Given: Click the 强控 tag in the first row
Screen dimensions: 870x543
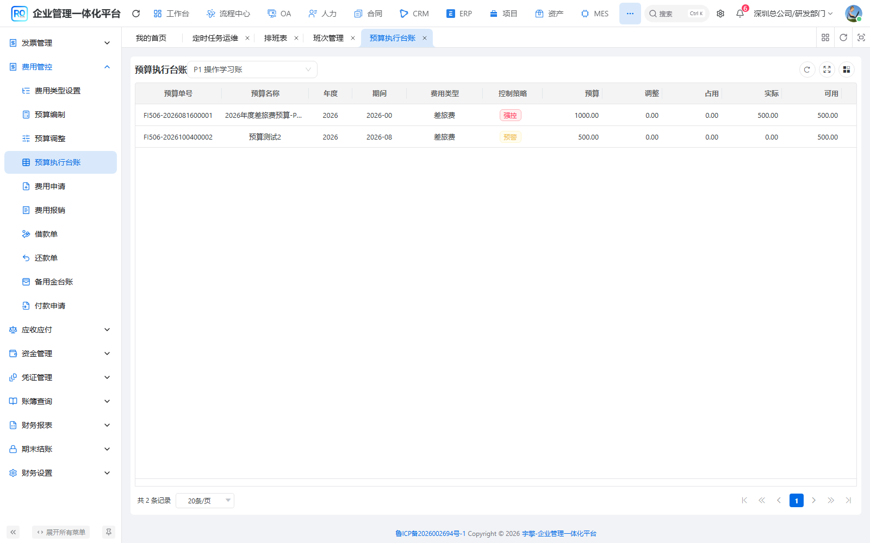Looking at the screenshot, I should [510, 115].
